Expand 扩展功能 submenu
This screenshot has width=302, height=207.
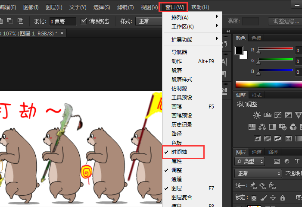tap(192, 40)
